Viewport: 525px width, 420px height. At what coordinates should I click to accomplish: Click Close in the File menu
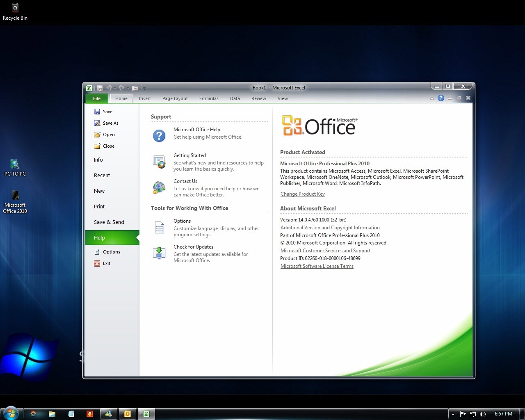pos(104,146)
